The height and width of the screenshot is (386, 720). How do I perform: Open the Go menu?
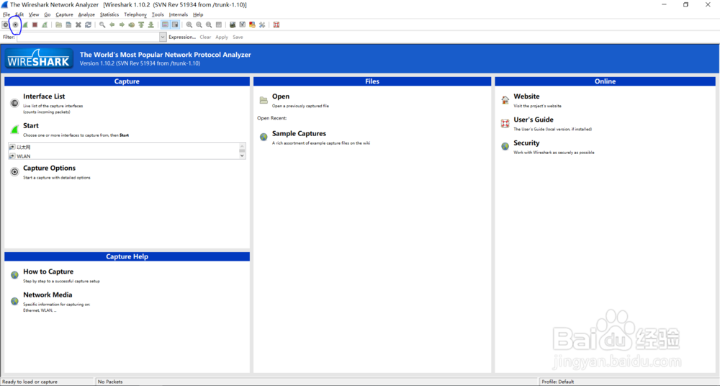(x=48, y=14)
